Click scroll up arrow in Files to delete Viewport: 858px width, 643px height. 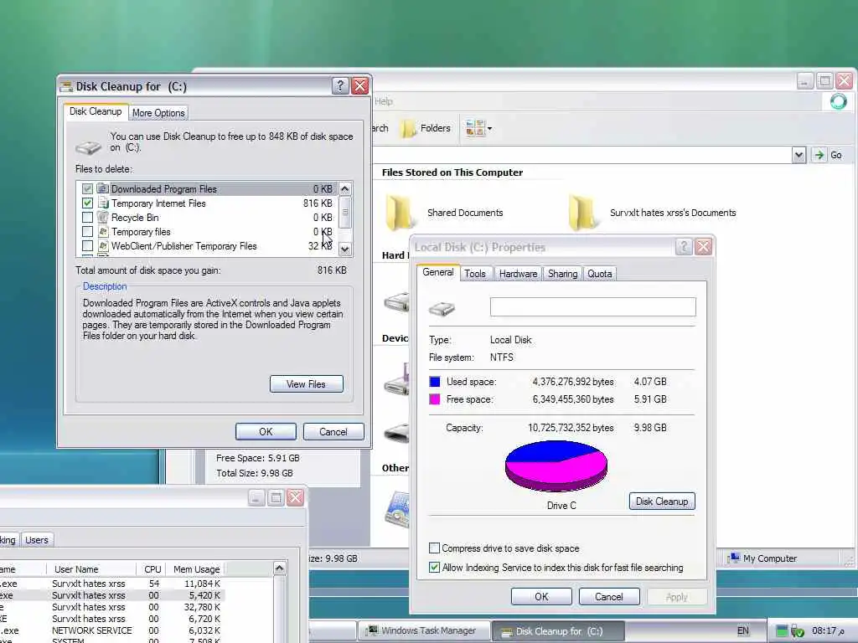click(x=344, y=189)
